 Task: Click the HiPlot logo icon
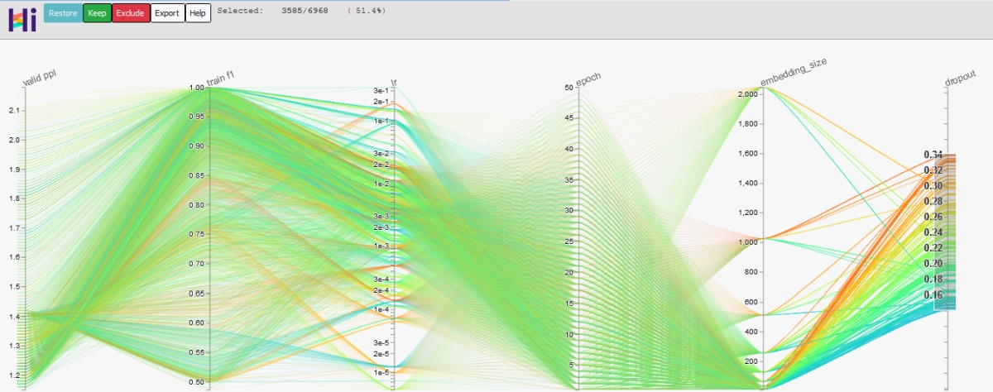(x=22, y=19)
